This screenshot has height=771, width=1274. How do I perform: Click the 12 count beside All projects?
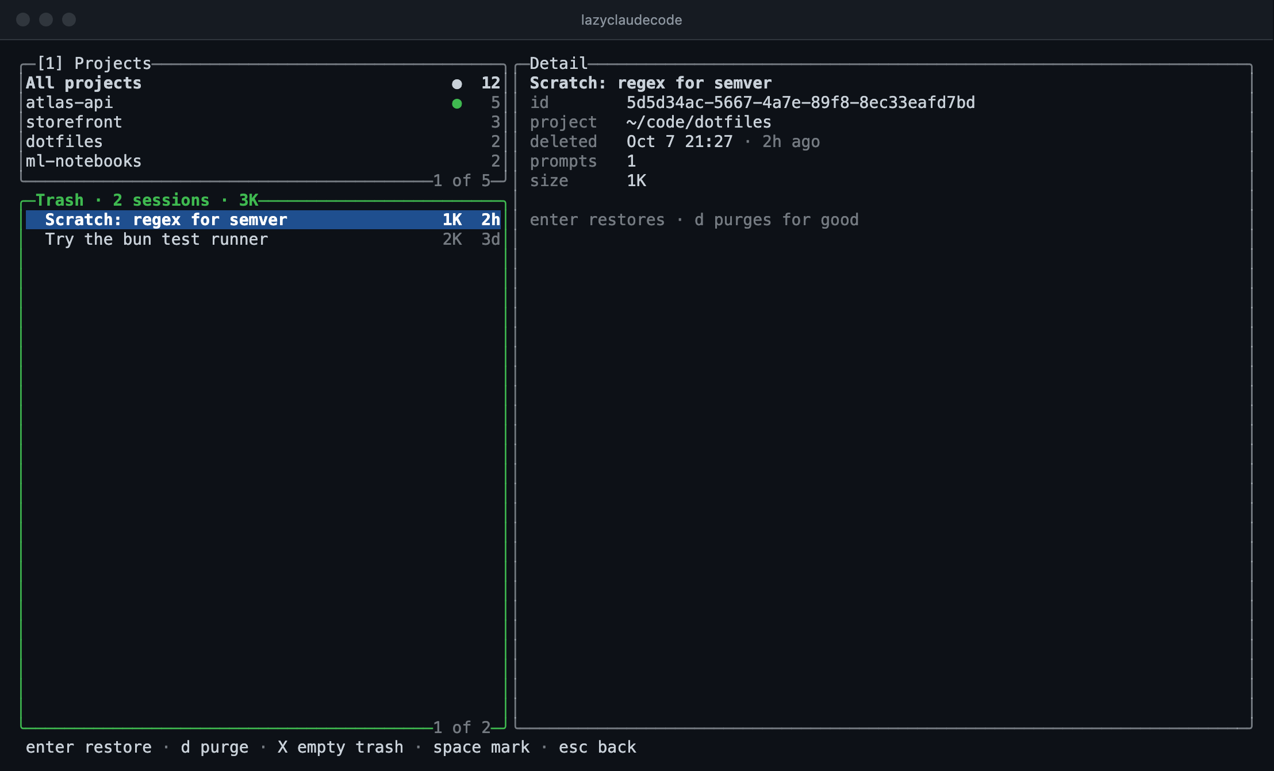coord(490,83)
